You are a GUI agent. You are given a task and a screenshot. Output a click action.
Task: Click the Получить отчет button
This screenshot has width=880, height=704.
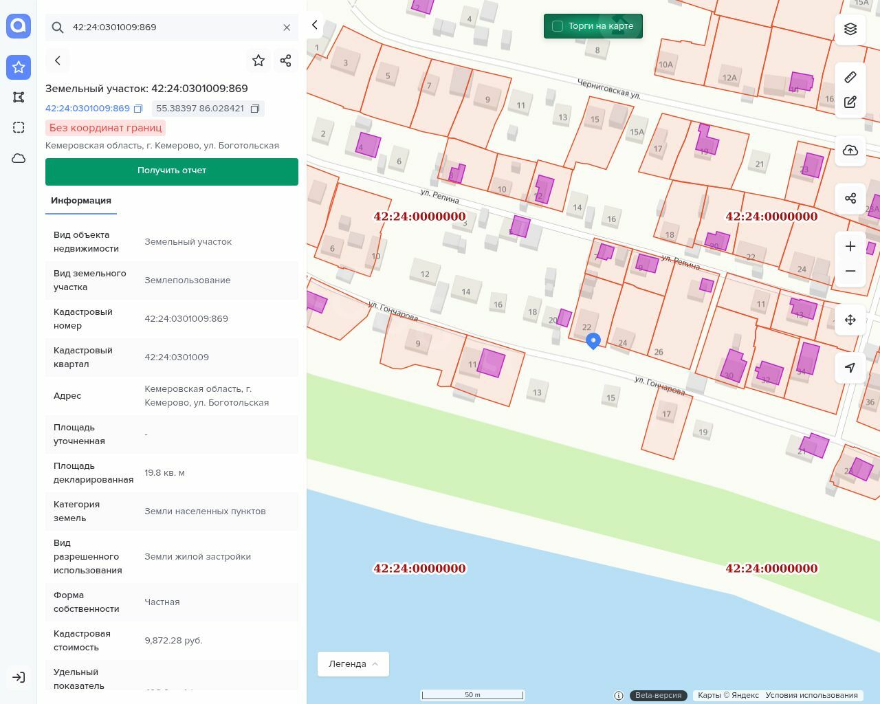click(172, 171)
